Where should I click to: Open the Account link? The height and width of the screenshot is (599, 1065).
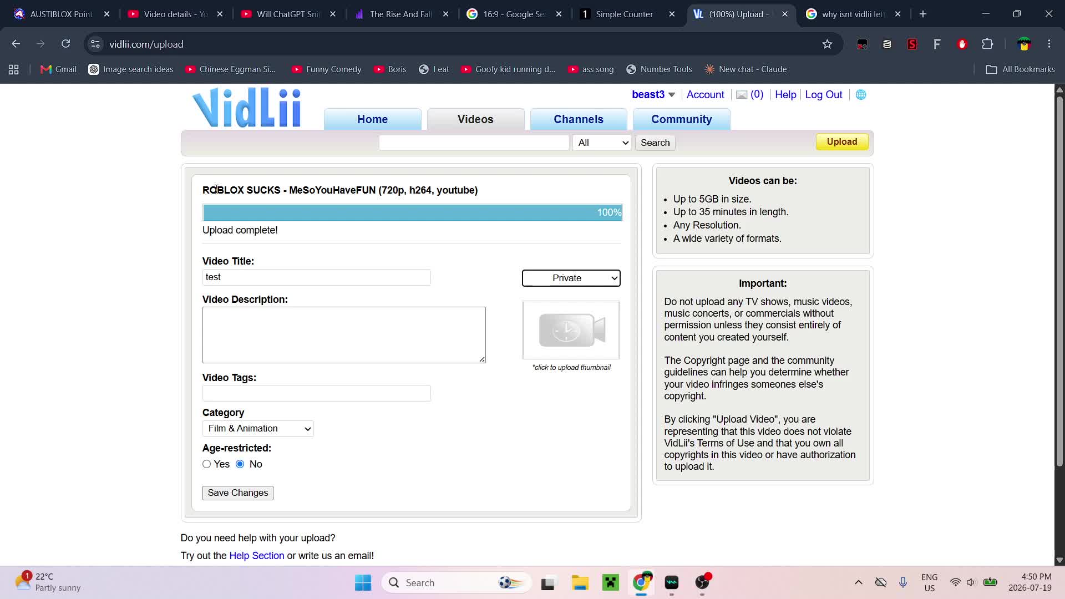(x=705, y=95)
